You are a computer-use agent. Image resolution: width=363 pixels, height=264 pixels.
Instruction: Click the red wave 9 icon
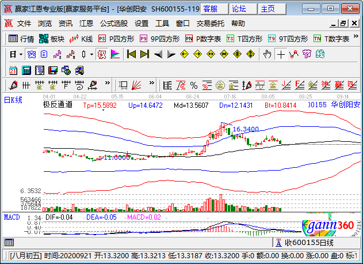(71, 55)
